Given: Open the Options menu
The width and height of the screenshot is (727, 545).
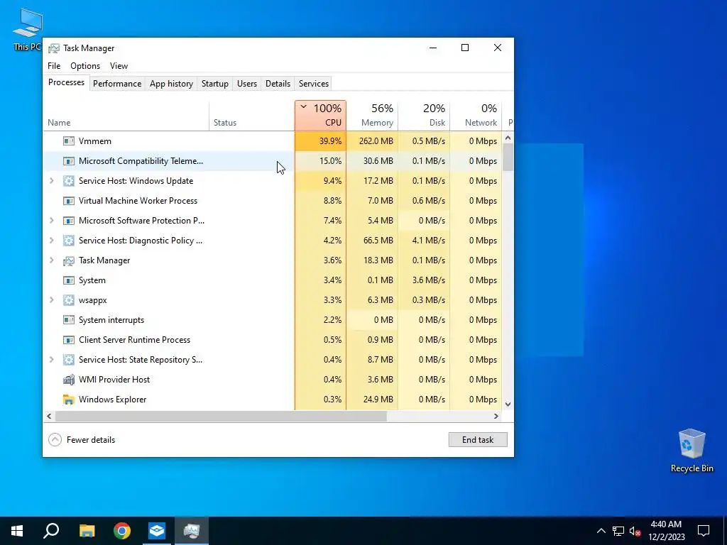Looking at the screenshot, I should [85, 66].
